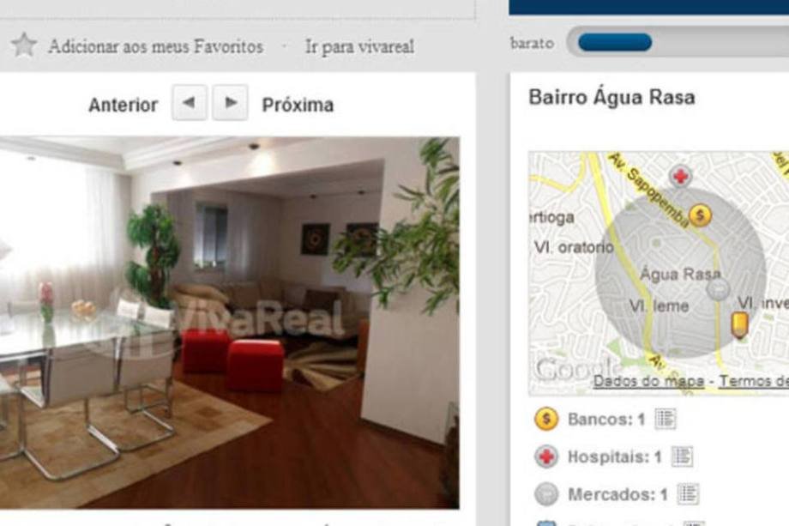
Task: Click the Próxima label
Action: (298, 106)
